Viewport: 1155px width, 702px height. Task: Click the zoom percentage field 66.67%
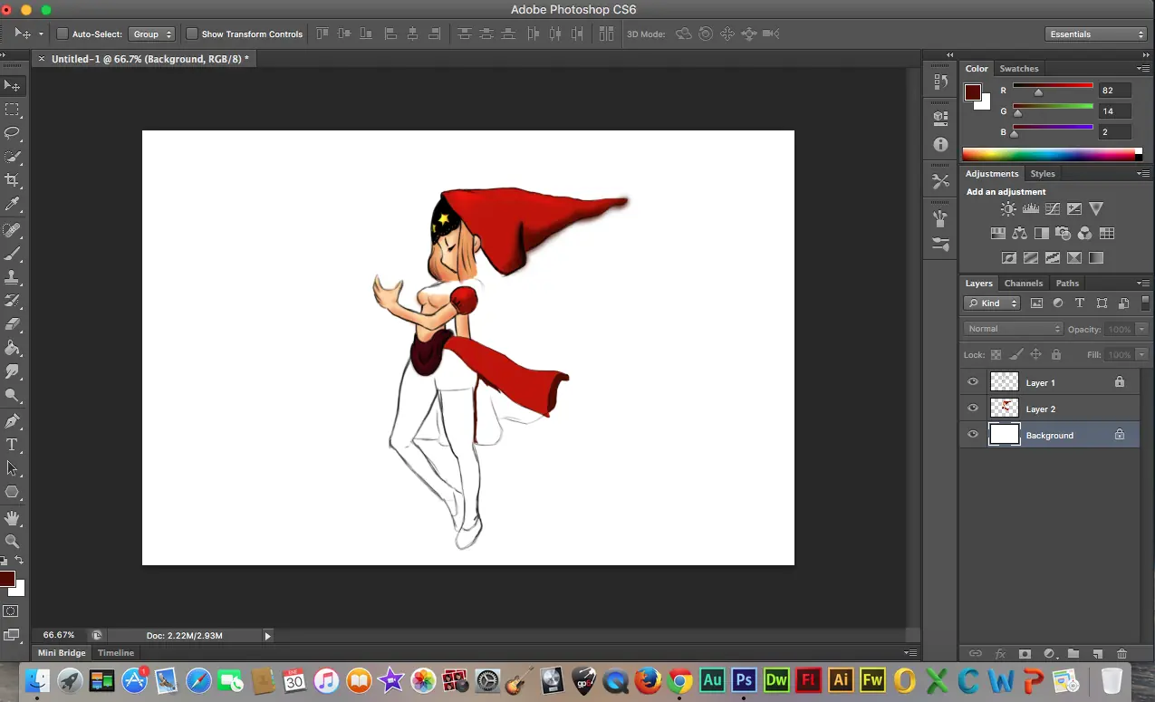click(x=59, y=635)
